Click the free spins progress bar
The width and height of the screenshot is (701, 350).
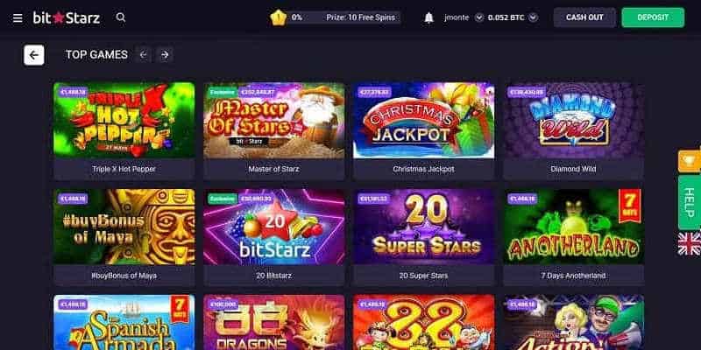coord(343,17)
